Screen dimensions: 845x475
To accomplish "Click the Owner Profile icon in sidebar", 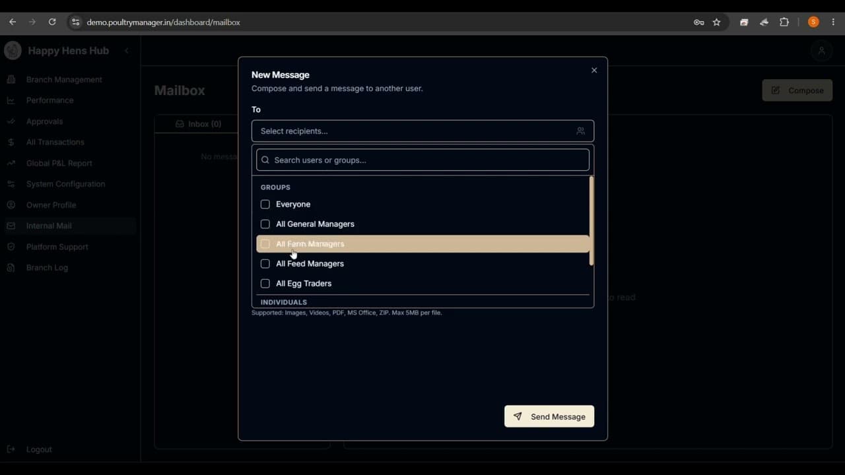I will [11, 205].
